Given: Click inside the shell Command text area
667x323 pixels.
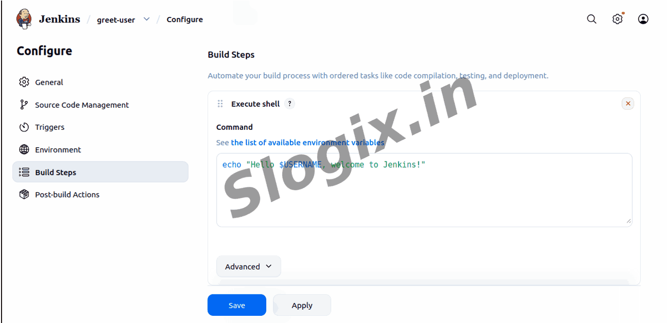Looking at the screenshot, I should click(x=424, y=190).
